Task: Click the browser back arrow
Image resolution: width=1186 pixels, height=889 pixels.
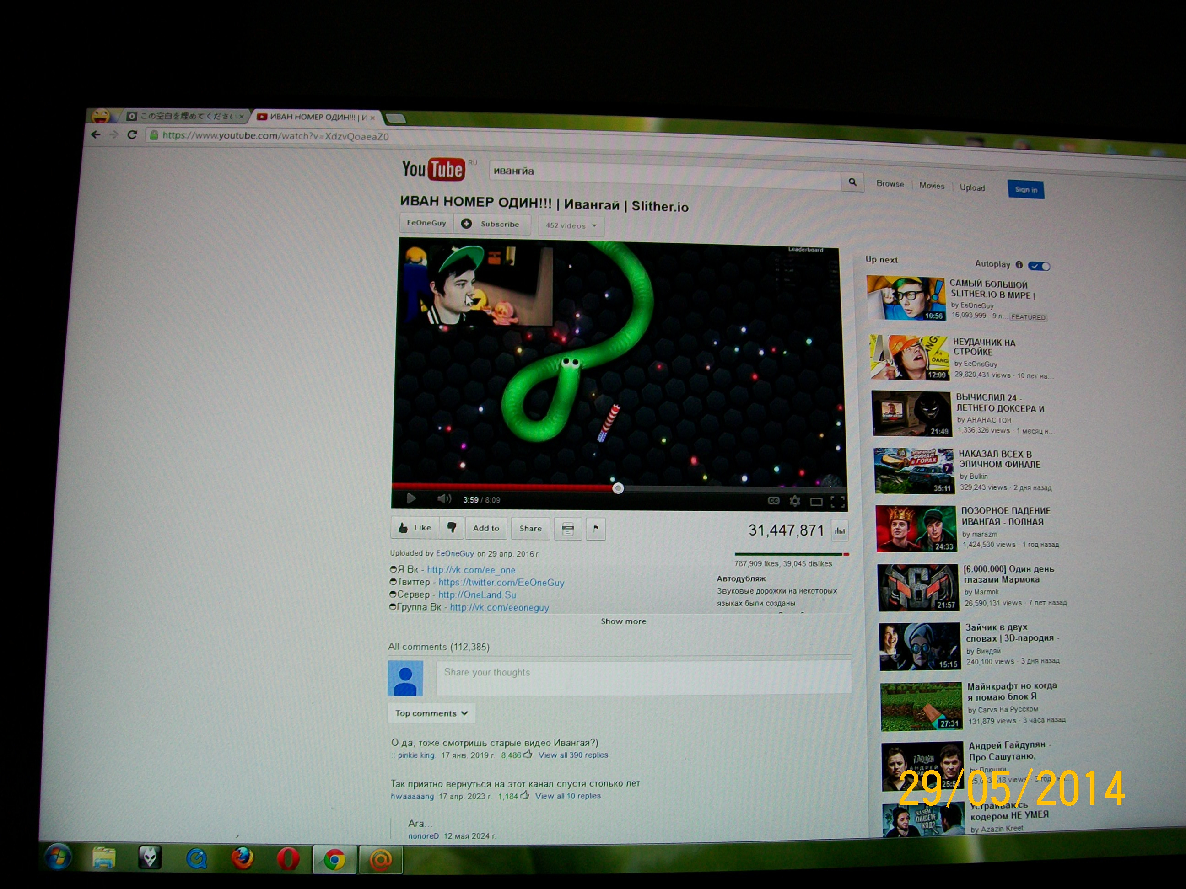Action: (x=96, y=134)
